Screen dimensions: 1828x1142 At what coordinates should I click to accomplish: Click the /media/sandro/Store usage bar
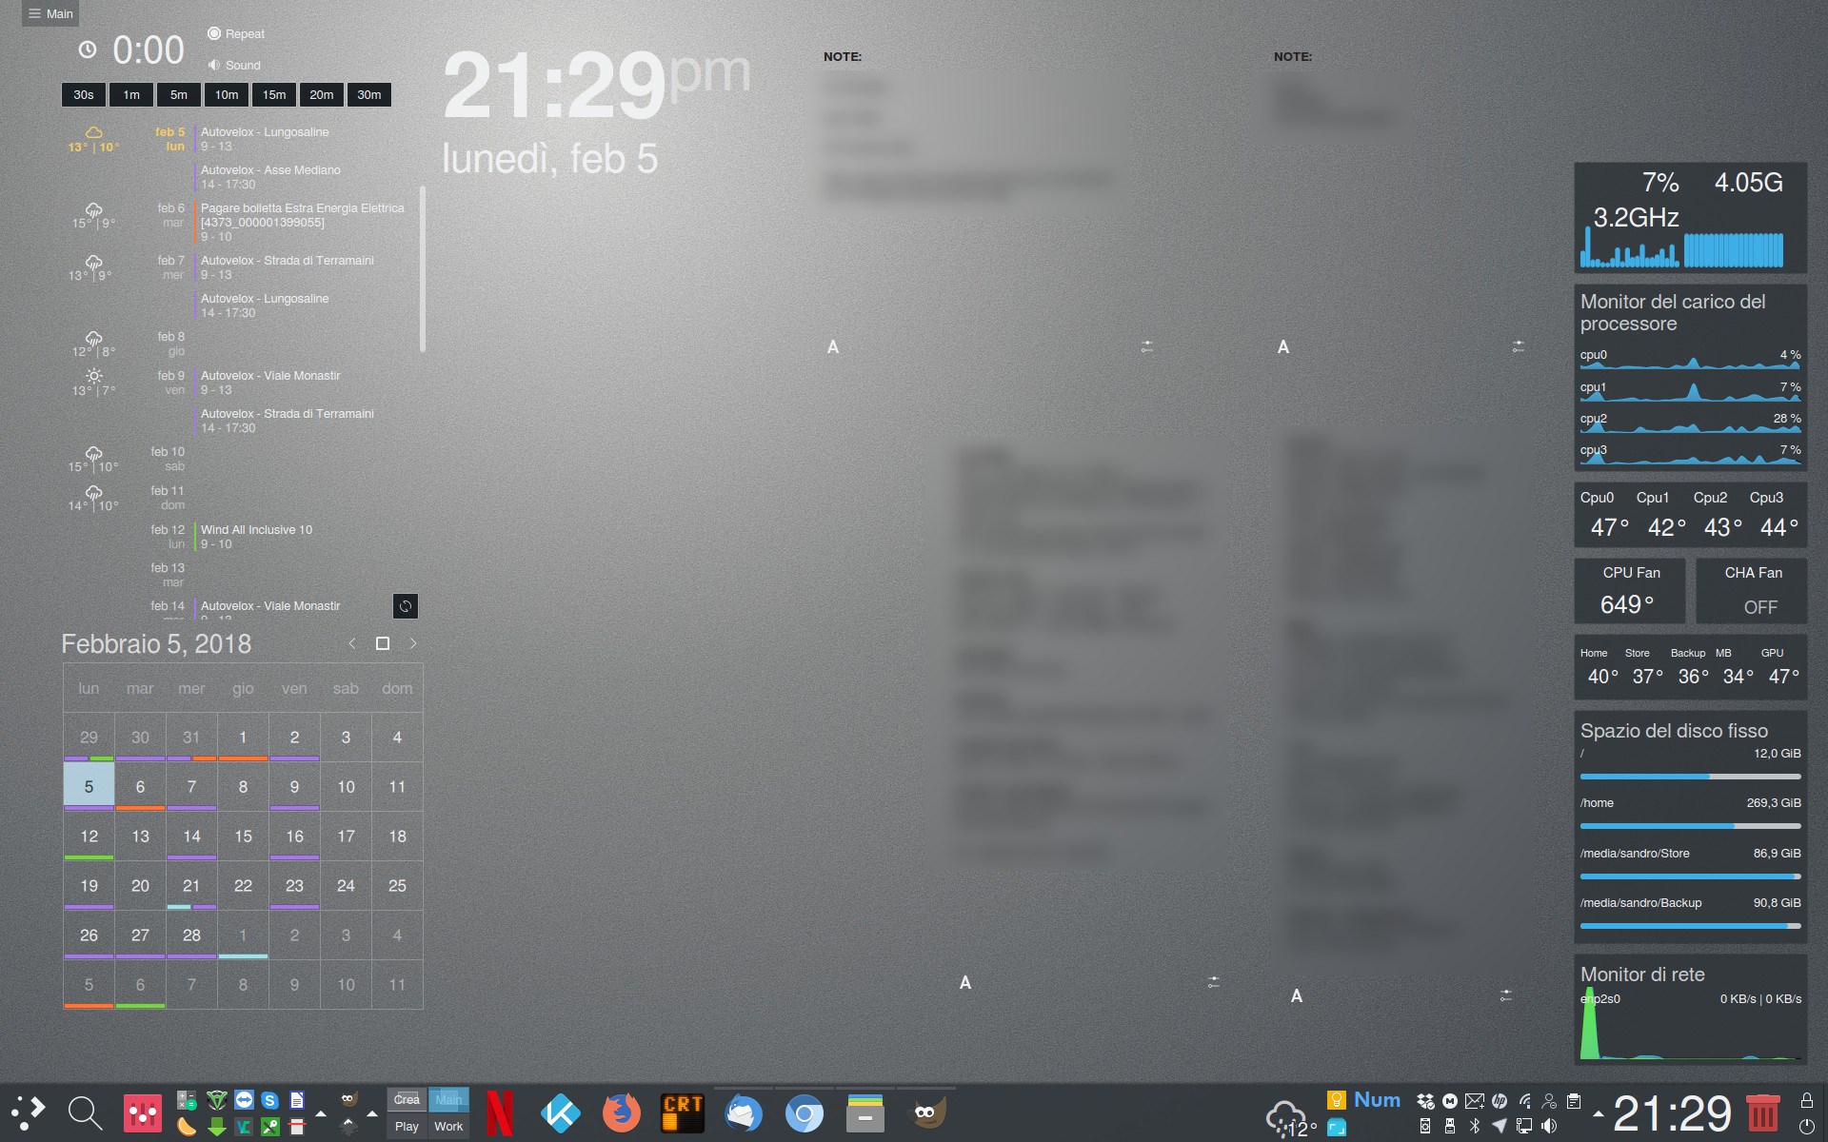1691,876
